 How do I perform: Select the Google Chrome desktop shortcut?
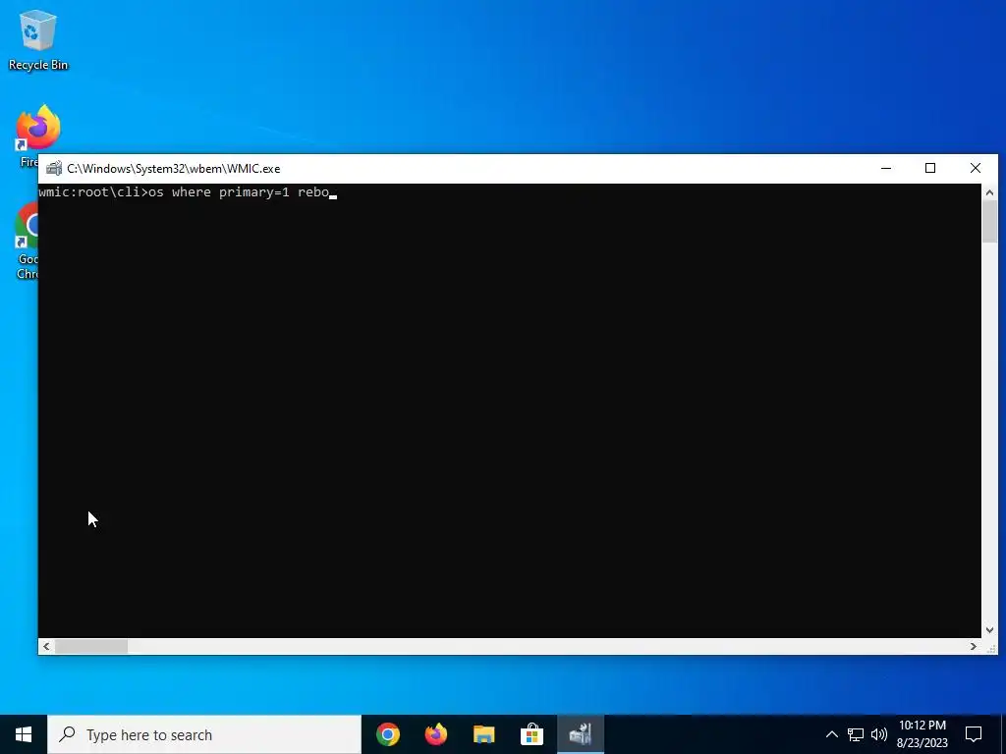tap(27, 242)
